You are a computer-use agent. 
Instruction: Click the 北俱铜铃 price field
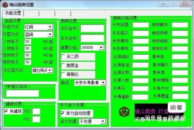click(x=141, y=57)
